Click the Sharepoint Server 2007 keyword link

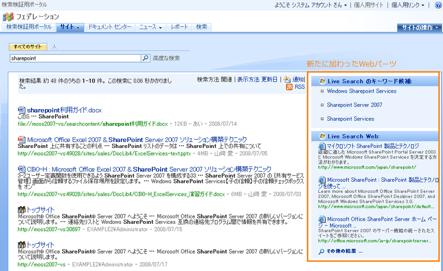click(354, 105)
